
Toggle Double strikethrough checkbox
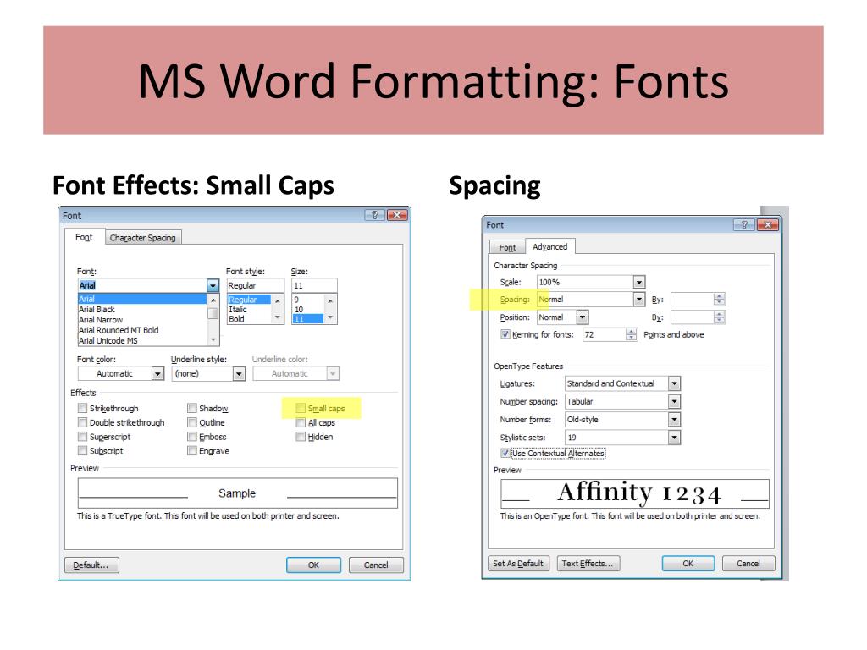(82, 422)
